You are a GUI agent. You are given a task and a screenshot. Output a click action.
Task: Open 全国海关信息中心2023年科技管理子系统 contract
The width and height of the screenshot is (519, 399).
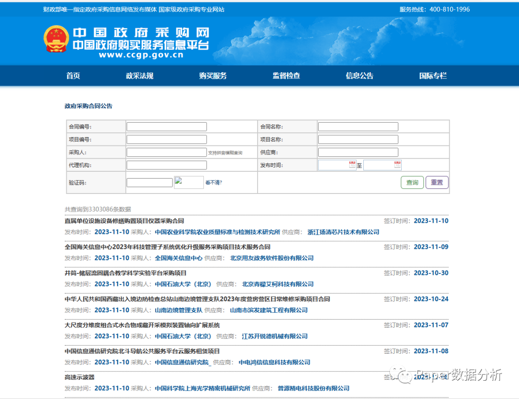coord(168,247)
